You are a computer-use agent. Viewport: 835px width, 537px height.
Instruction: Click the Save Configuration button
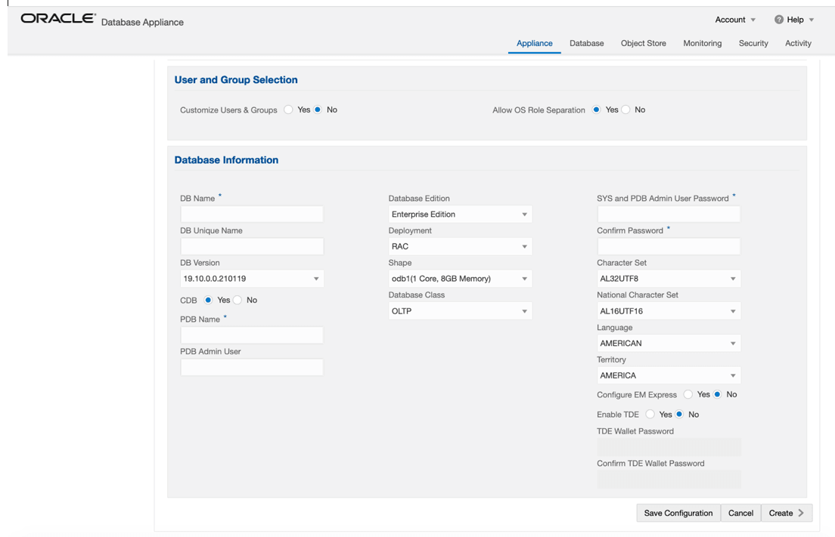[678, 513]
